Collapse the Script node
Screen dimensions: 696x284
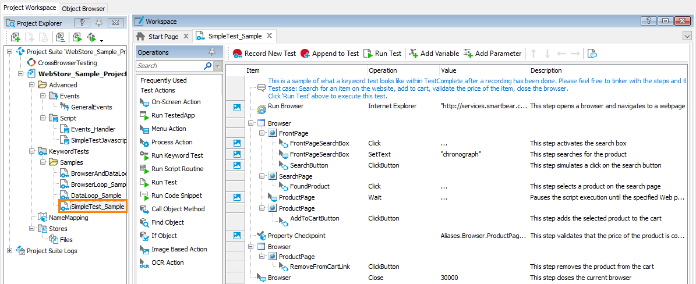coord(43,118)
